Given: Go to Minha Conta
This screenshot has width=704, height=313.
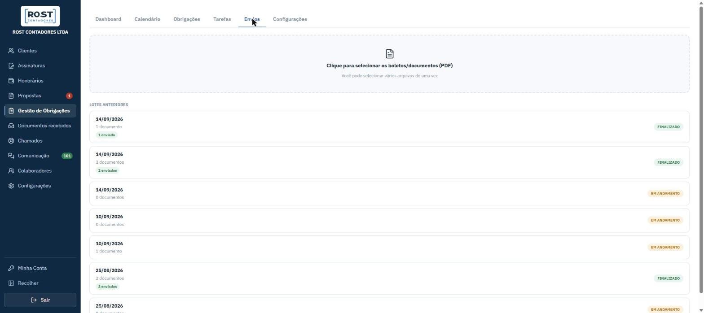Looking at the screenshot, I should [40, 268].
